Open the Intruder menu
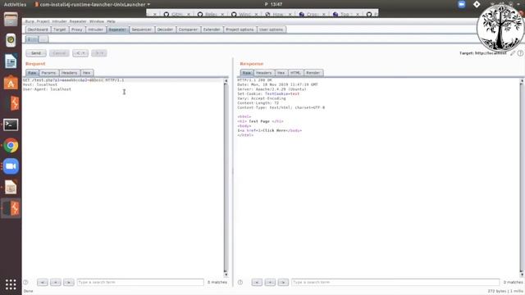The image size is (525, 295). tap(59, 21)
